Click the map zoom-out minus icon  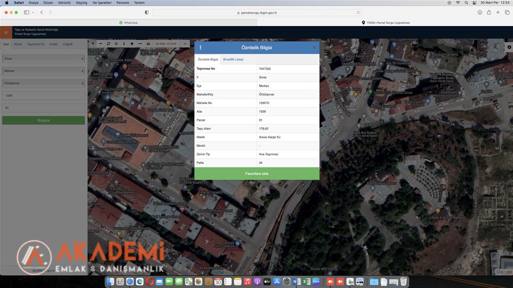point(101,44)
